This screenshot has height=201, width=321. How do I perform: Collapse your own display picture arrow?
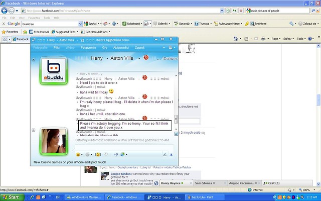pos(34,130)
